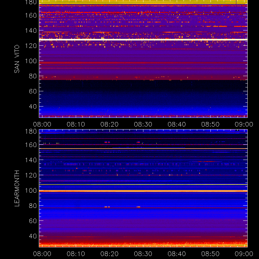
Task: Choose the 80 frequency label on Learmonth axis
Action: [33, 206]
